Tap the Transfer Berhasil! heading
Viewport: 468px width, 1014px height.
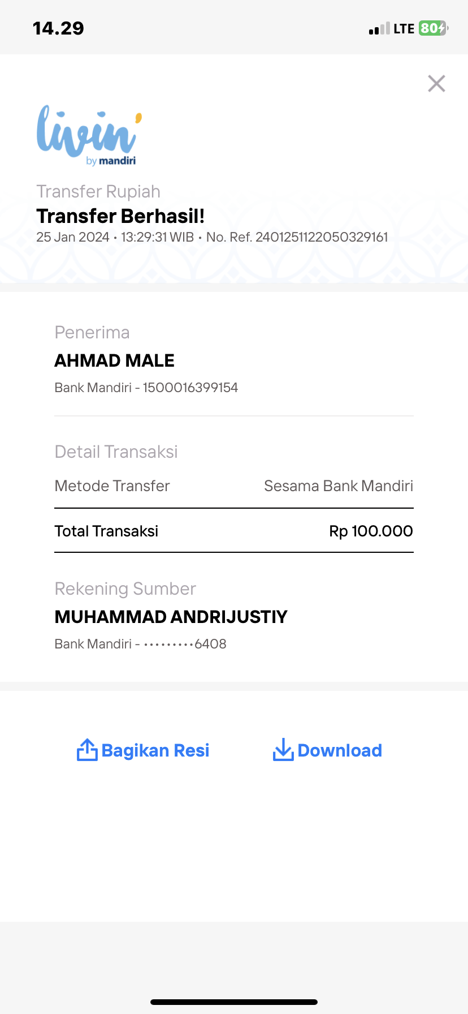(120, 216)
